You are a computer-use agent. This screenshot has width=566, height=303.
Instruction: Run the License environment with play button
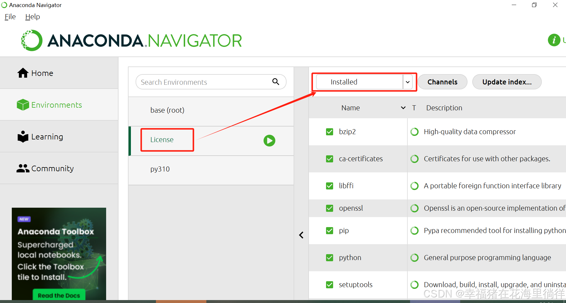[x=269, y=141]
